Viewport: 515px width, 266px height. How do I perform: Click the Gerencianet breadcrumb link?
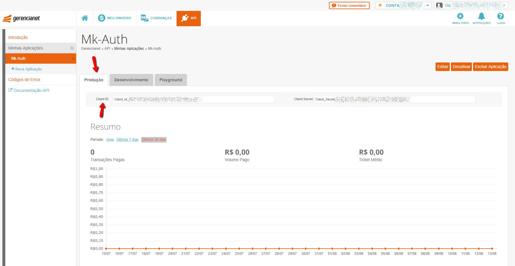pyautogui.click(x=91, y=49)
